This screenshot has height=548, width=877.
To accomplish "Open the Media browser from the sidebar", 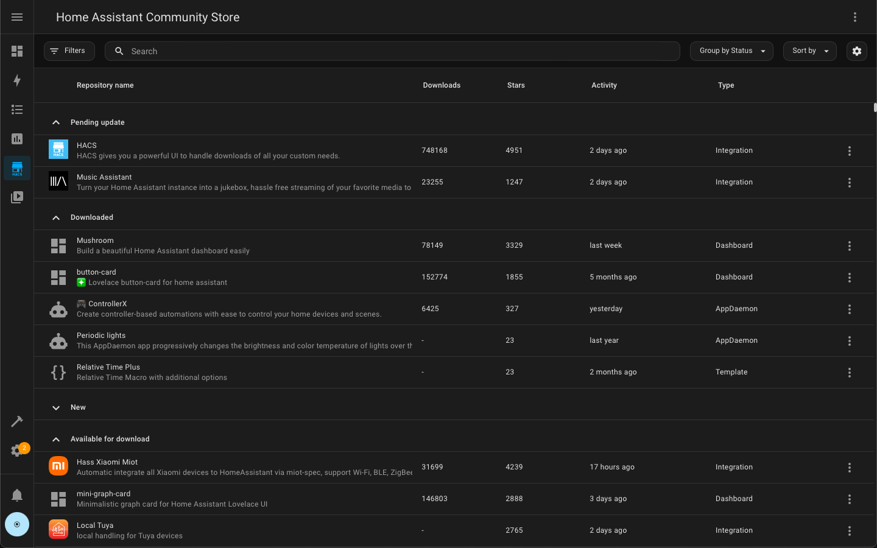I will (x=17, y=197).
